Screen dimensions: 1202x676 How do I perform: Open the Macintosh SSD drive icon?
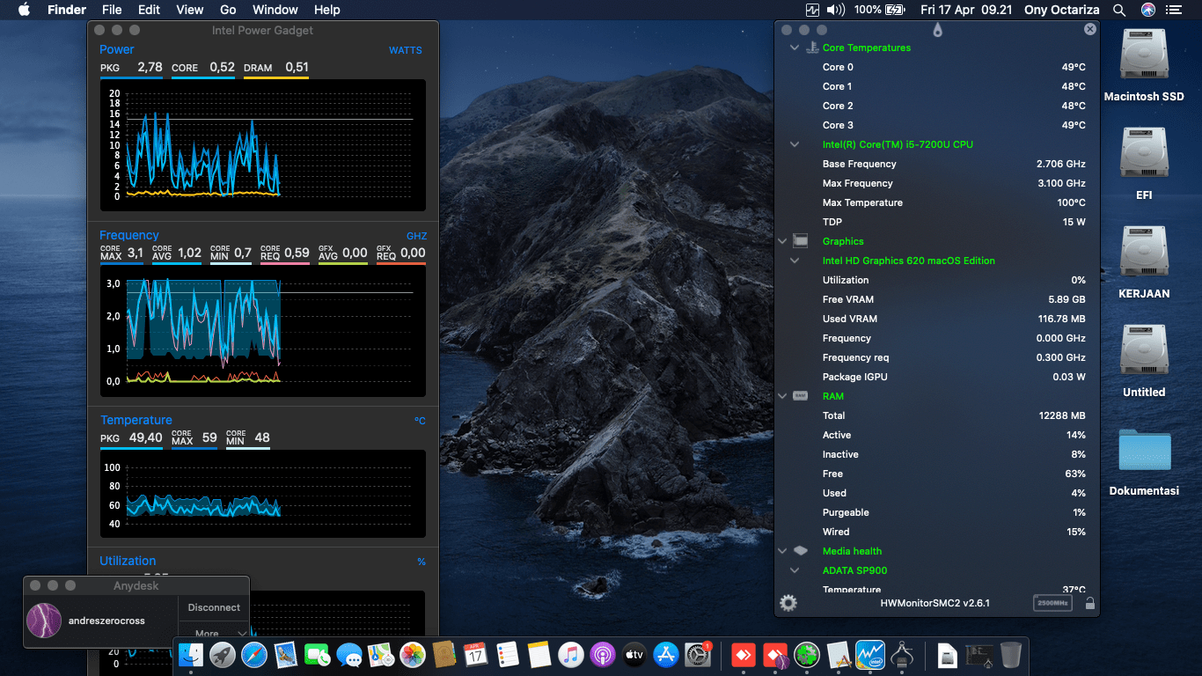1144,55
